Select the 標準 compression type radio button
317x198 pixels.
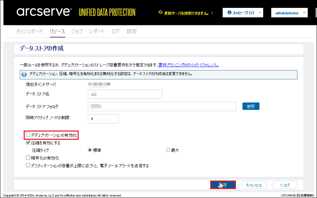pos(90,150)
